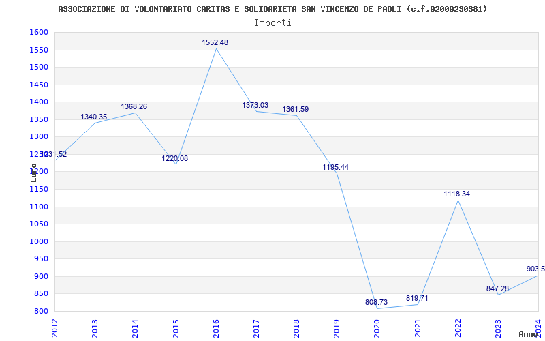Image resolution: width=545 pixels, height=341 pixels.
Task: Click the x-axis year label 2018
Action: [x=296, y=328]
